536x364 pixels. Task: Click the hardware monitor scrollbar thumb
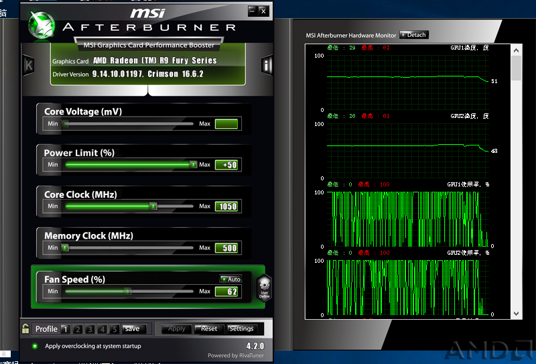(x=516, y=68)
